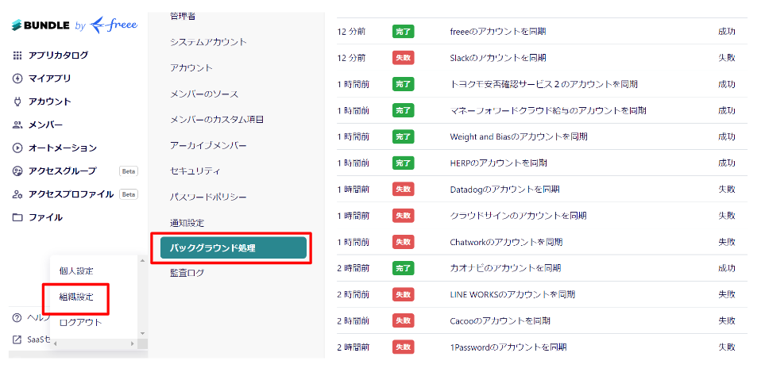Click the Beta badge next to アクセスプロファイル
The image size is (765, 372).
pyautogui.click(x=129, y=194)
